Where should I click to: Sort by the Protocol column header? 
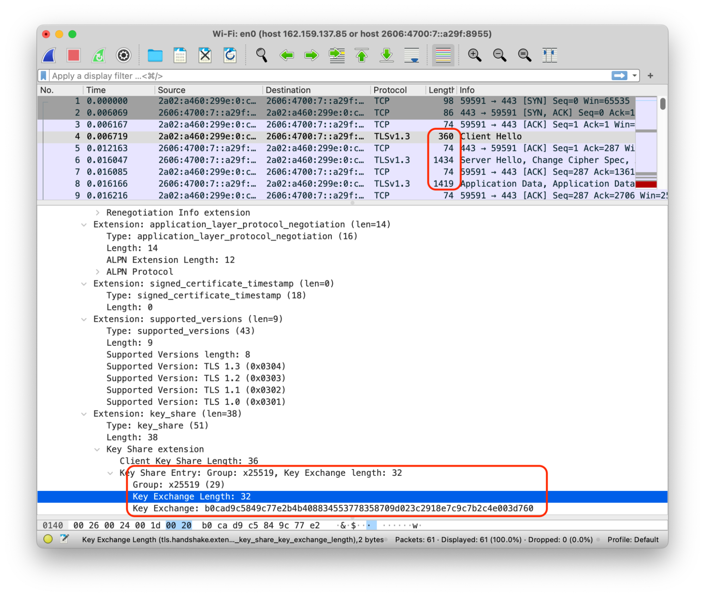pyautogui.click(x=390, y=90)
